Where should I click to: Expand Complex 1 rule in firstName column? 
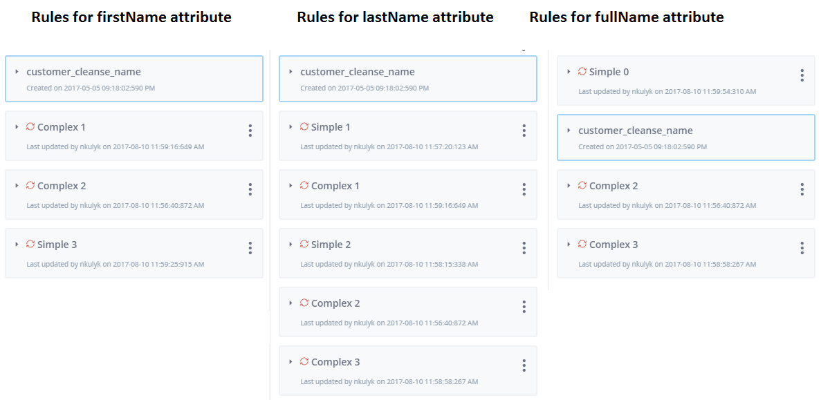coord(17,126)
